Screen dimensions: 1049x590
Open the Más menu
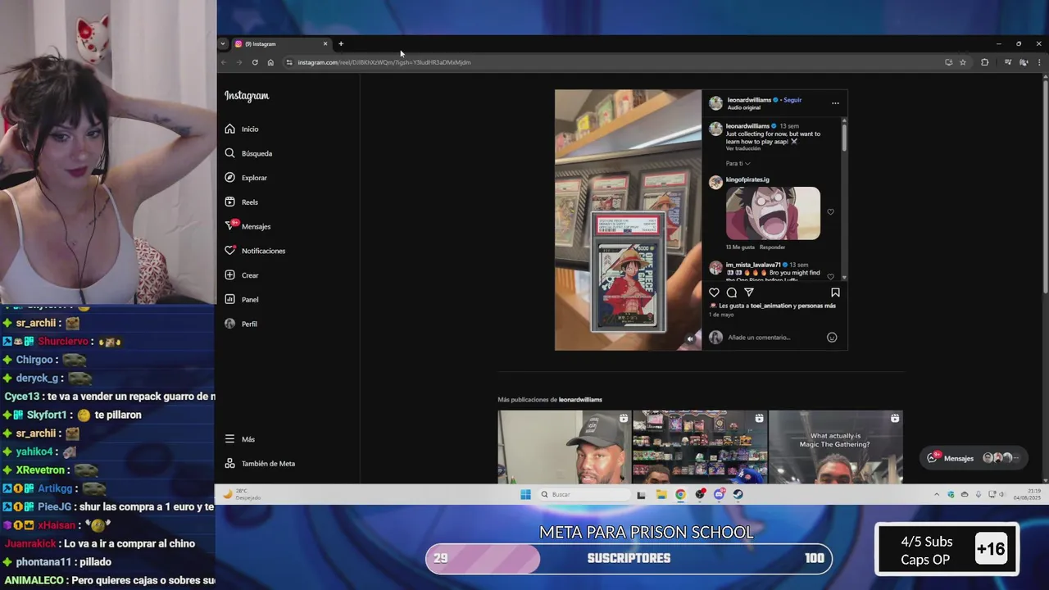240,439
